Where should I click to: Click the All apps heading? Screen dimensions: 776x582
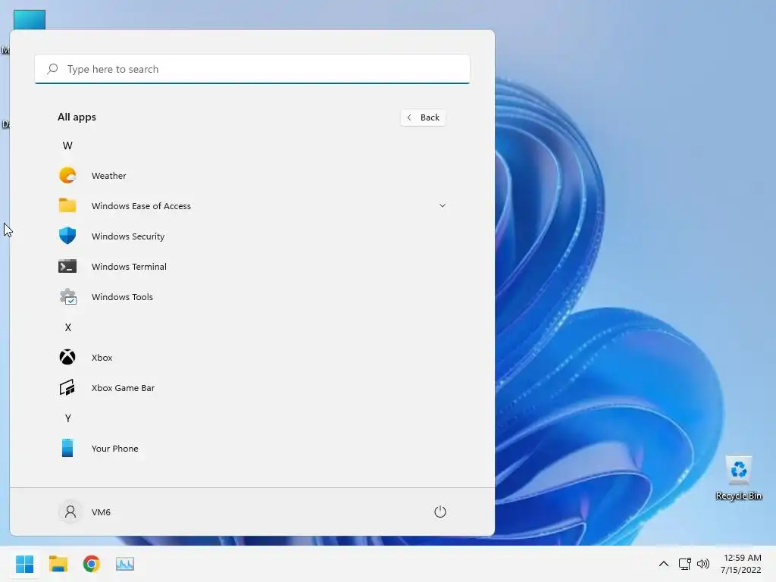[x=77, y=117]
